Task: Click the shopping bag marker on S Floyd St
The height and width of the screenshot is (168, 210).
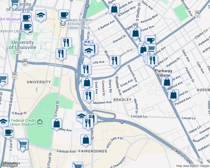Action: [x=56, y=123]
